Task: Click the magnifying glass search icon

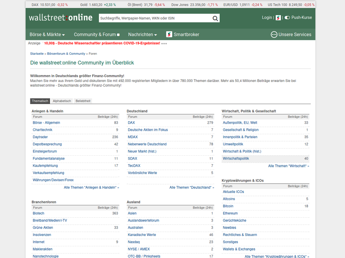Action: click(x=215, y=19)
